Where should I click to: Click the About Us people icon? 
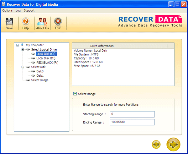click(x=42, y=21)
